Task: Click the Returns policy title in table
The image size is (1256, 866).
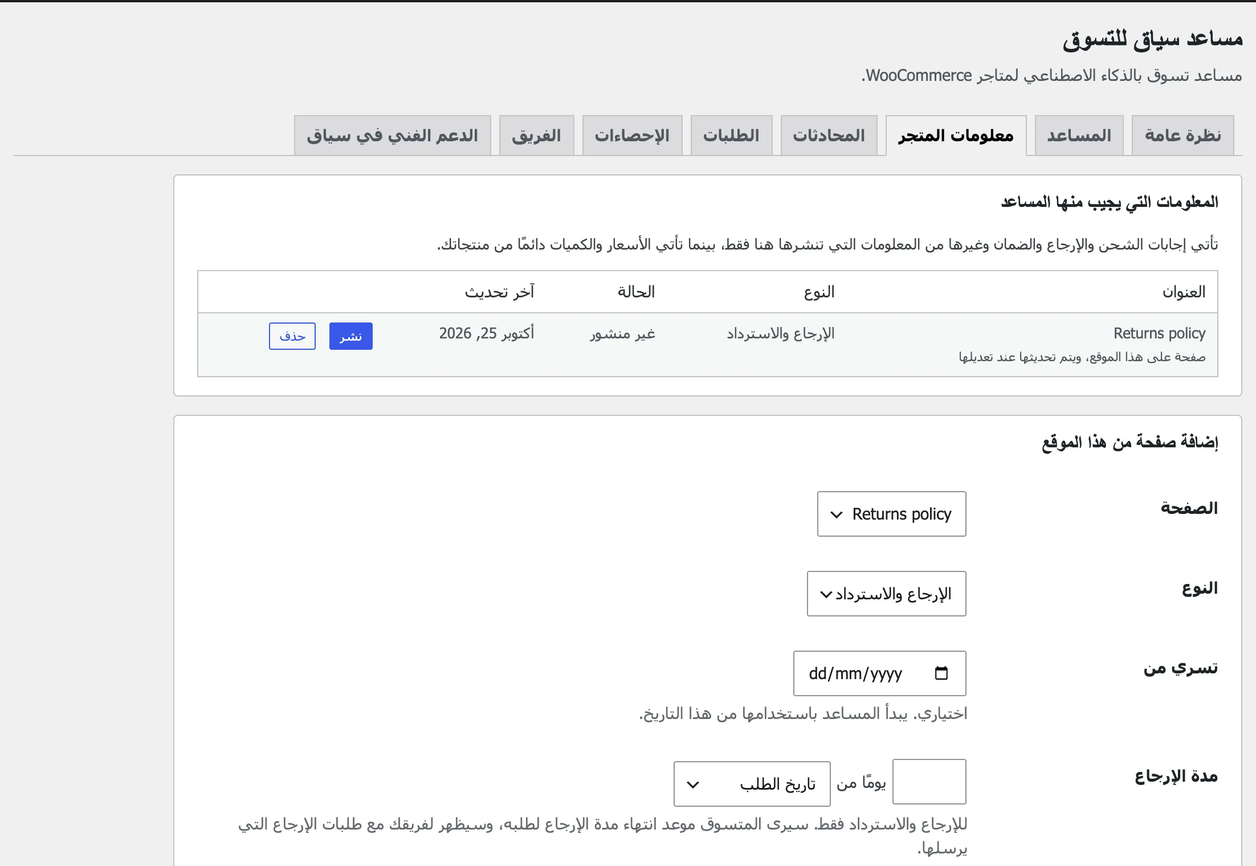Action: pyautogui.click(x=1159, y=333)
